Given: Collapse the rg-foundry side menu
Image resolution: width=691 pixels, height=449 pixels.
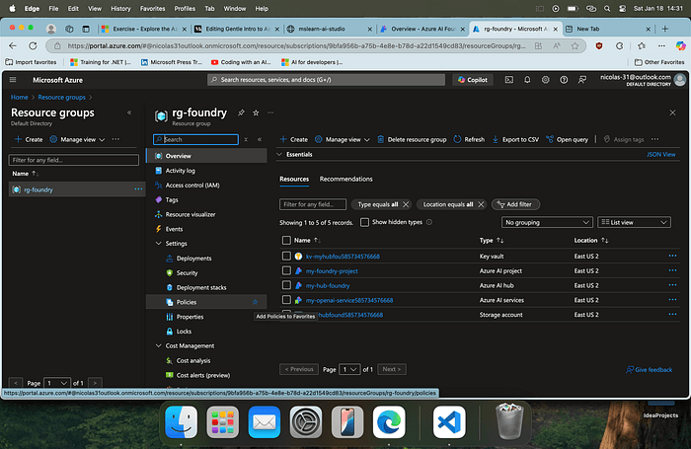Looking at the screenshot, I should (260, 139).
